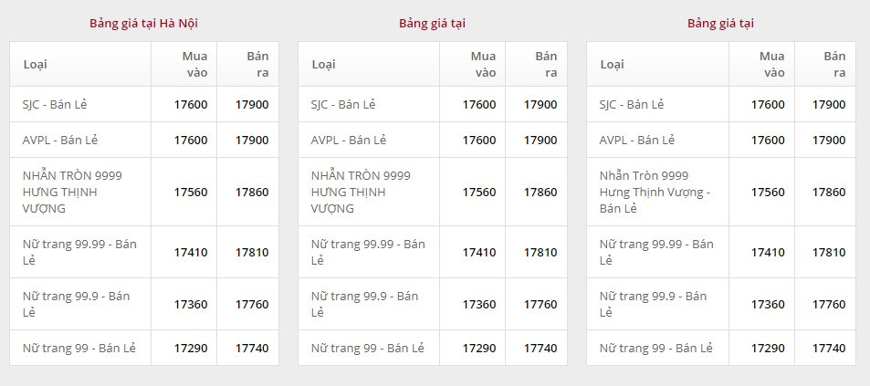
Task: Click SJC buy price 17600 in rightmost table
Action: click(x=768, y=105)
